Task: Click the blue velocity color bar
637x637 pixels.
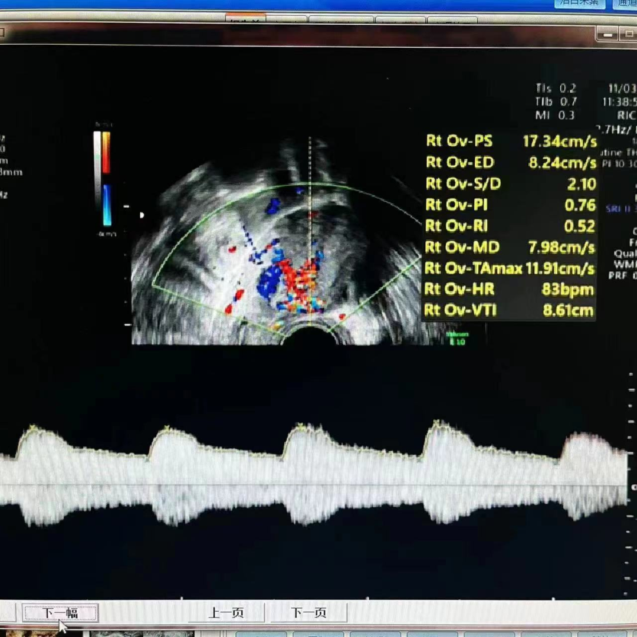Action: [x=107, y=205]
